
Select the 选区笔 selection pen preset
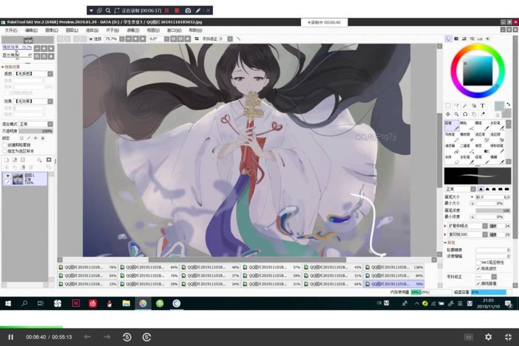[482, 137]
